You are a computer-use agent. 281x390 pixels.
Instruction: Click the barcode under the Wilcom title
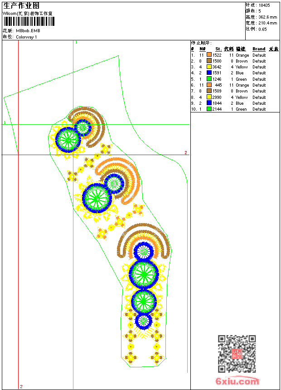29,22
